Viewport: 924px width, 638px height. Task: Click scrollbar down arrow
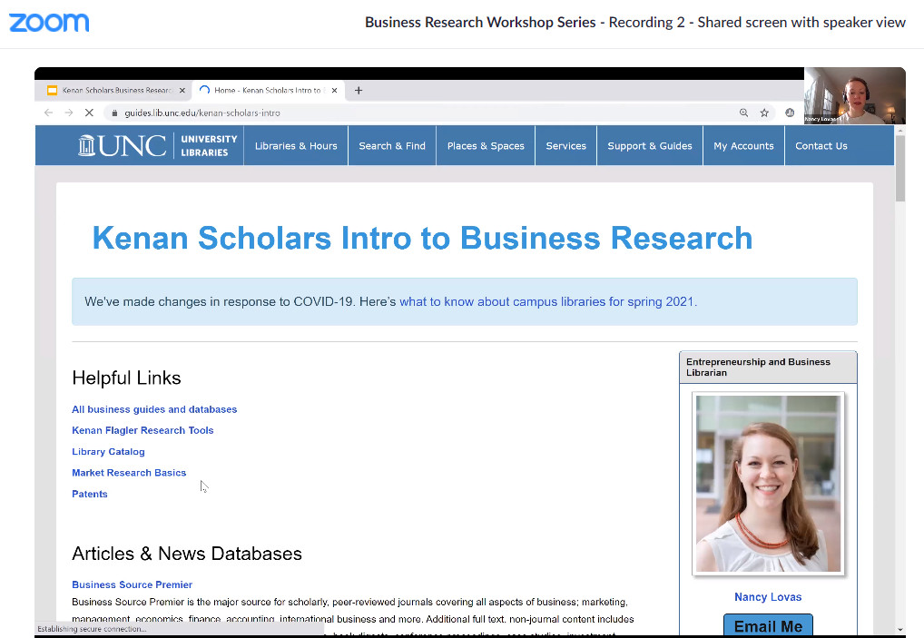899,629
